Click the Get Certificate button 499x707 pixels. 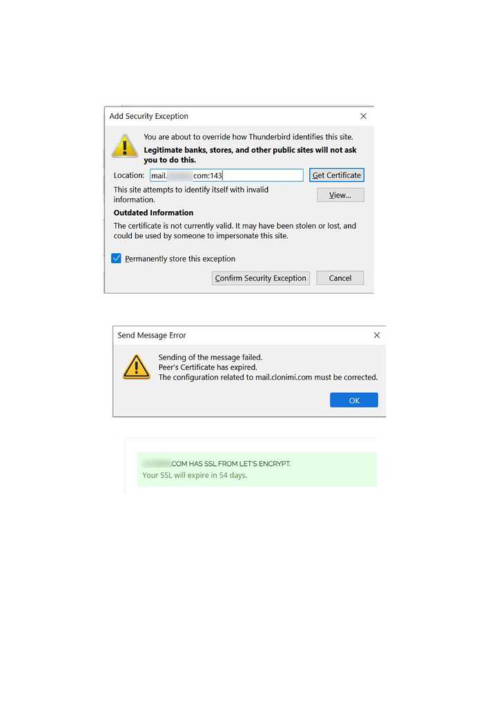coord(337,175)
